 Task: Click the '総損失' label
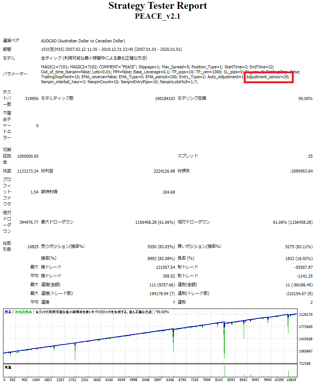(183, 171)
